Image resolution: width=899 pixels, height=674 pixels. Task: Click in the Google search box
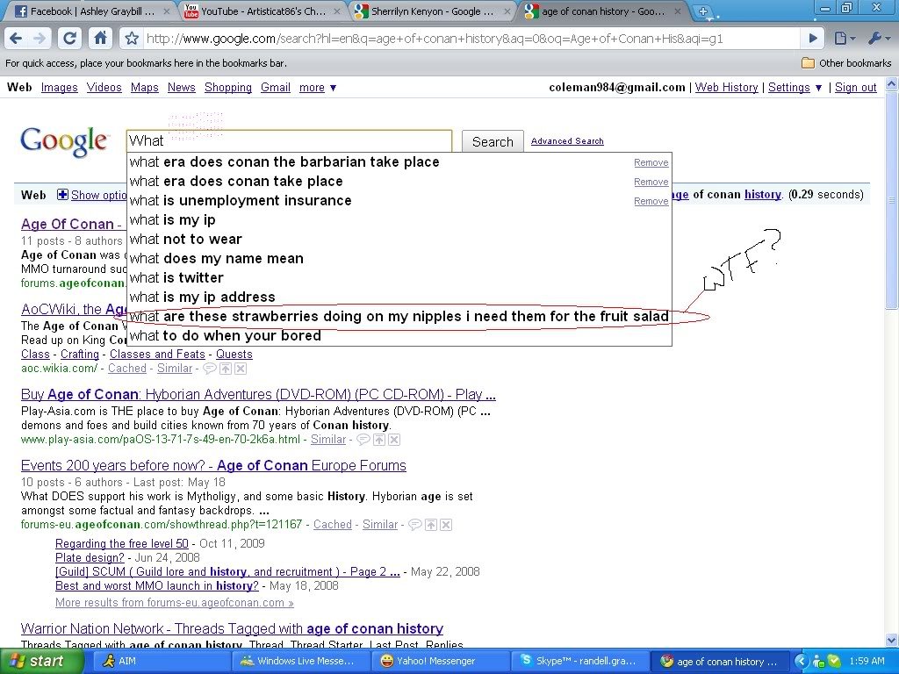289,140
